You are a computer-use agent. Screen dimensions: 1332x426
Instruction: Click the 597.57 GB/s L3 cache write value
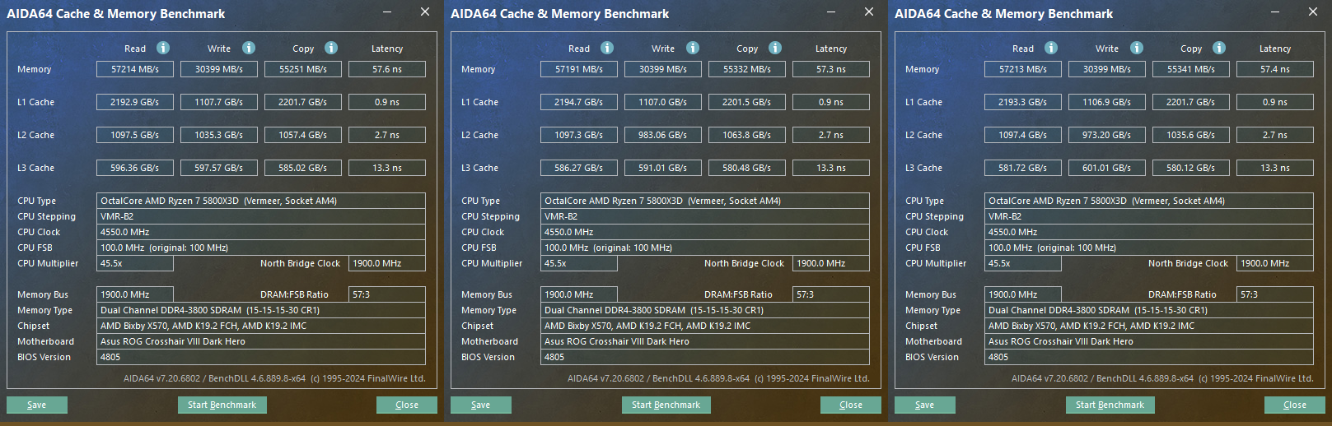(x=219, y=168)
